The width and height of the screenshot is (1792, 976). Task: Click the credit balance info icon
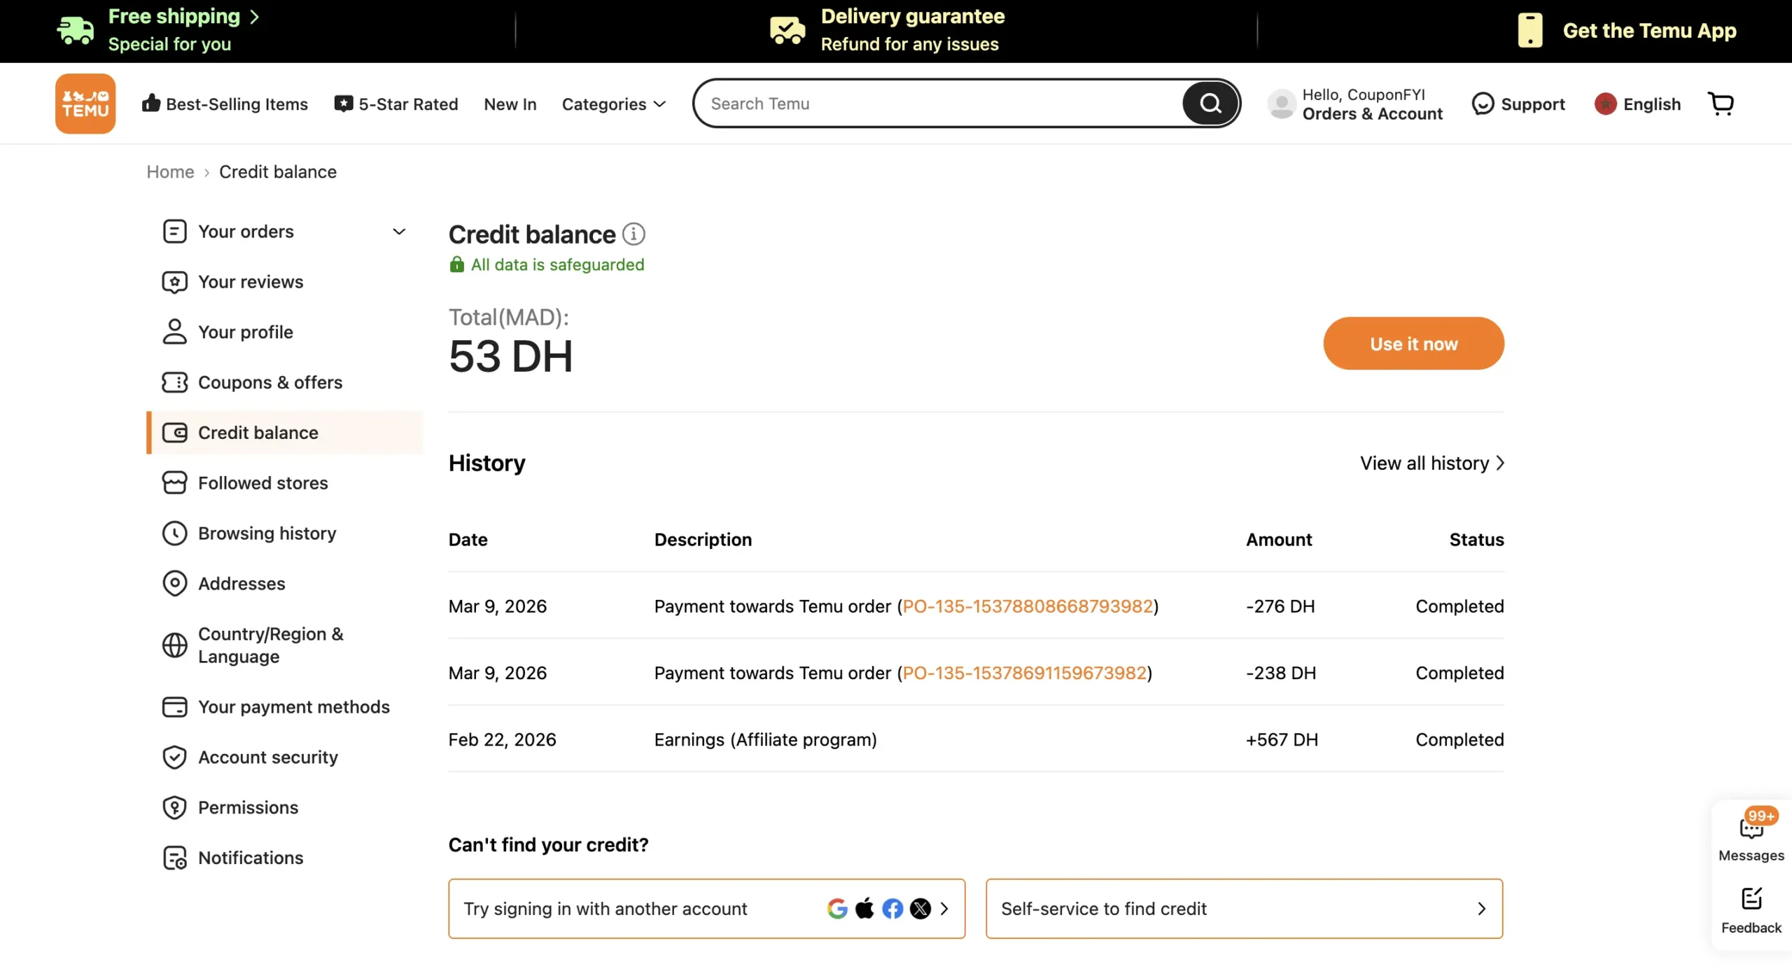coord(633,234)
